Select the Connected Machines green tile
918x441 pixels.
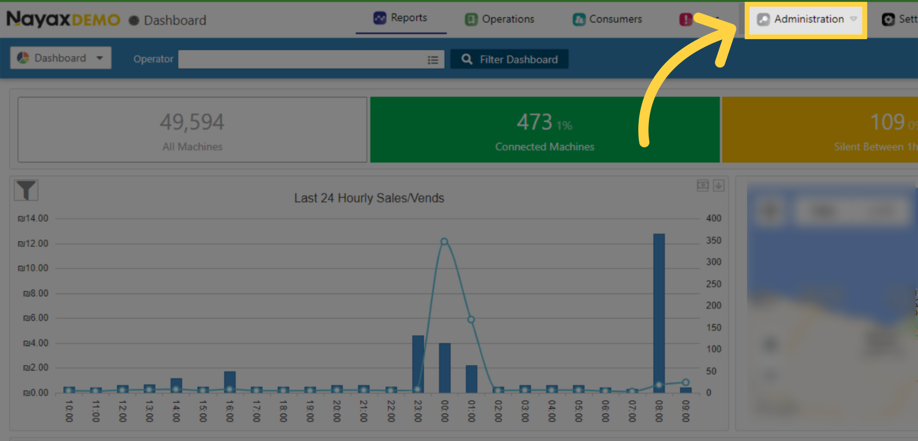pyautogui.click(x=545, y=129)
